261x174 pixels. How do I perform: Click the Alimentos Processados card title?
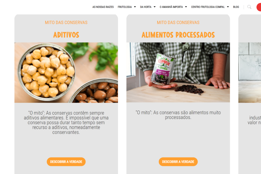[178, 35]
